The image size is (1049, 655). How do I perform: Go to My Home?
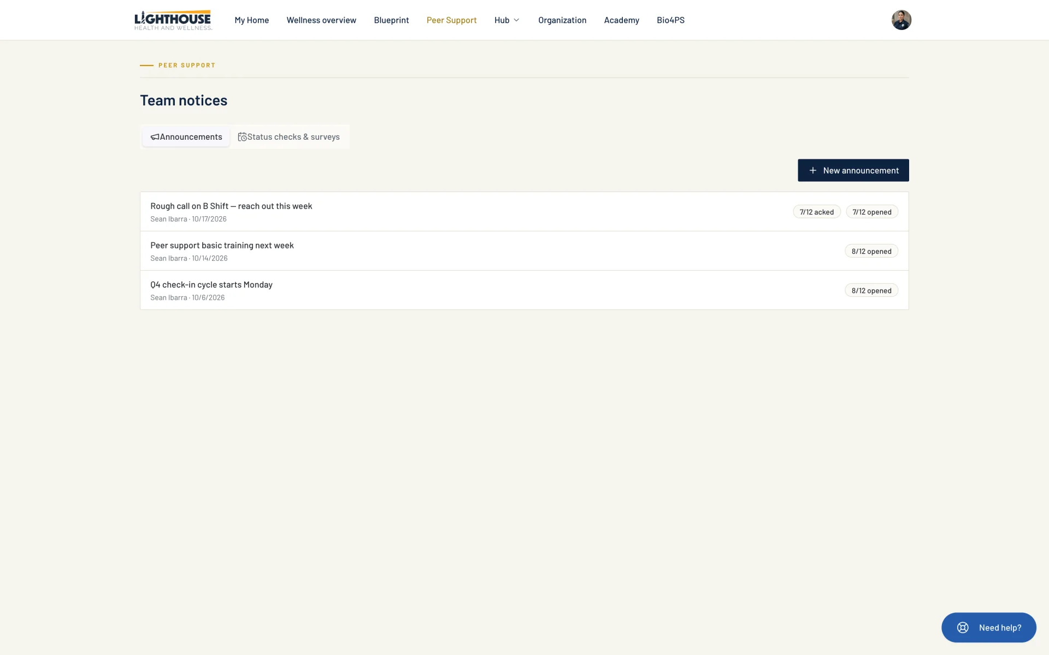coord(252,20)
